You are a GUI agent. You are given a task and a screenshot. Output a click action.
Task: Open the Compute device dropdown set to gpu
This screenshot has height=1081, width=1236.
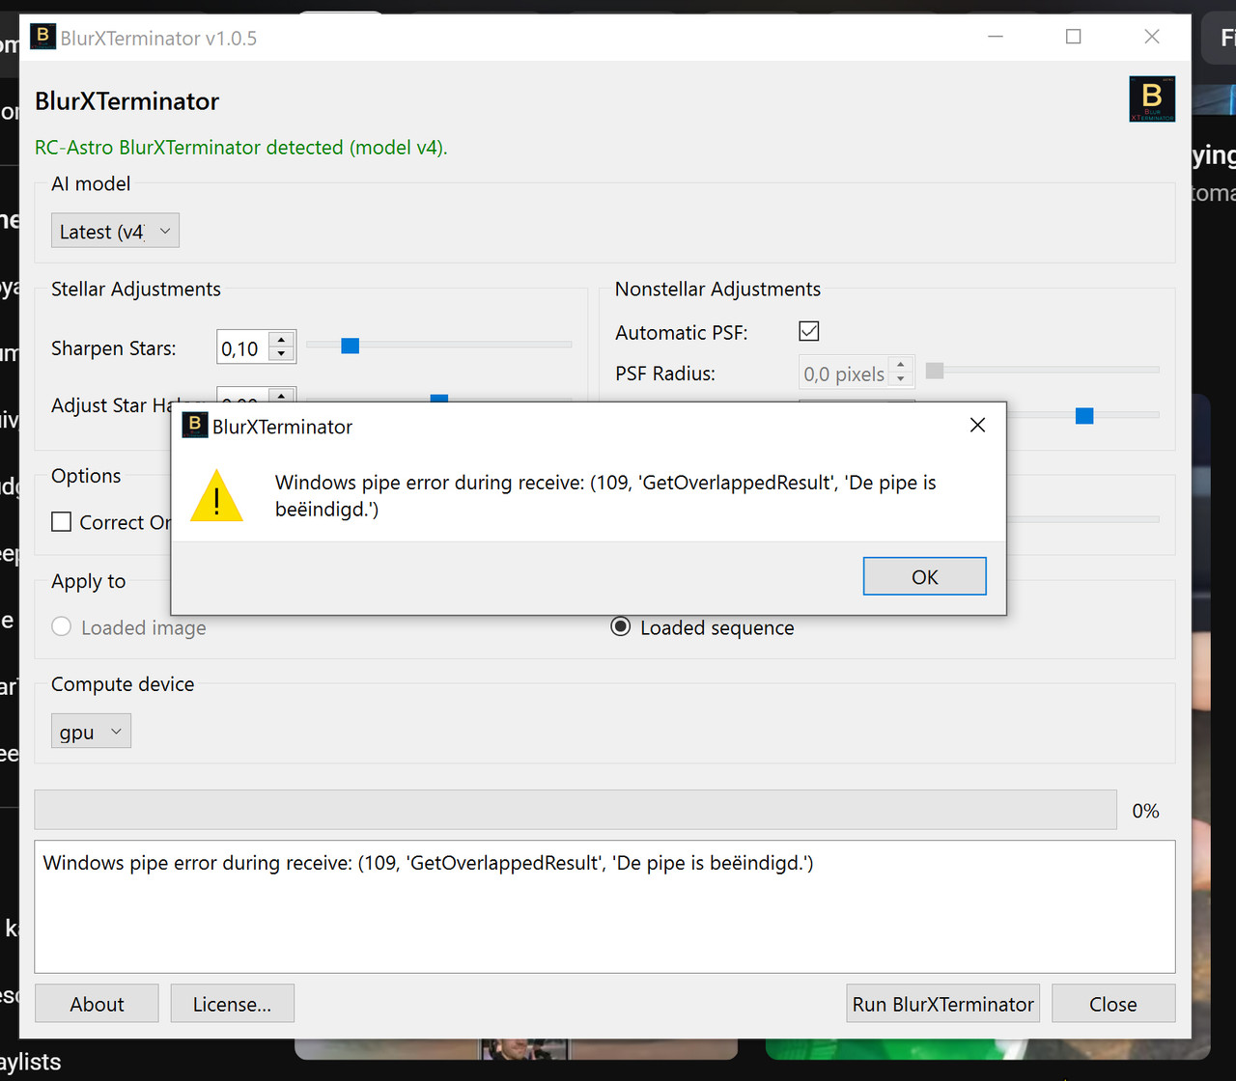[91, 731]
